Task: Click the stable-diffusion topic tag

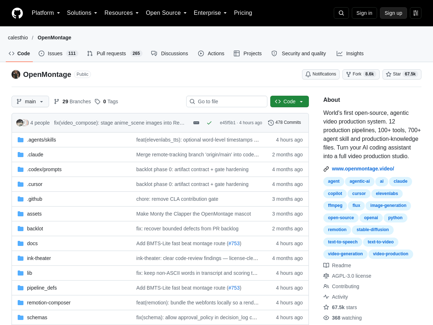Action: coord(373,230)
